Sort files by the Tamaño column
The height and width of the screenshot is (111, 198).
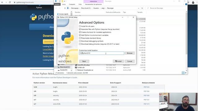140,12
